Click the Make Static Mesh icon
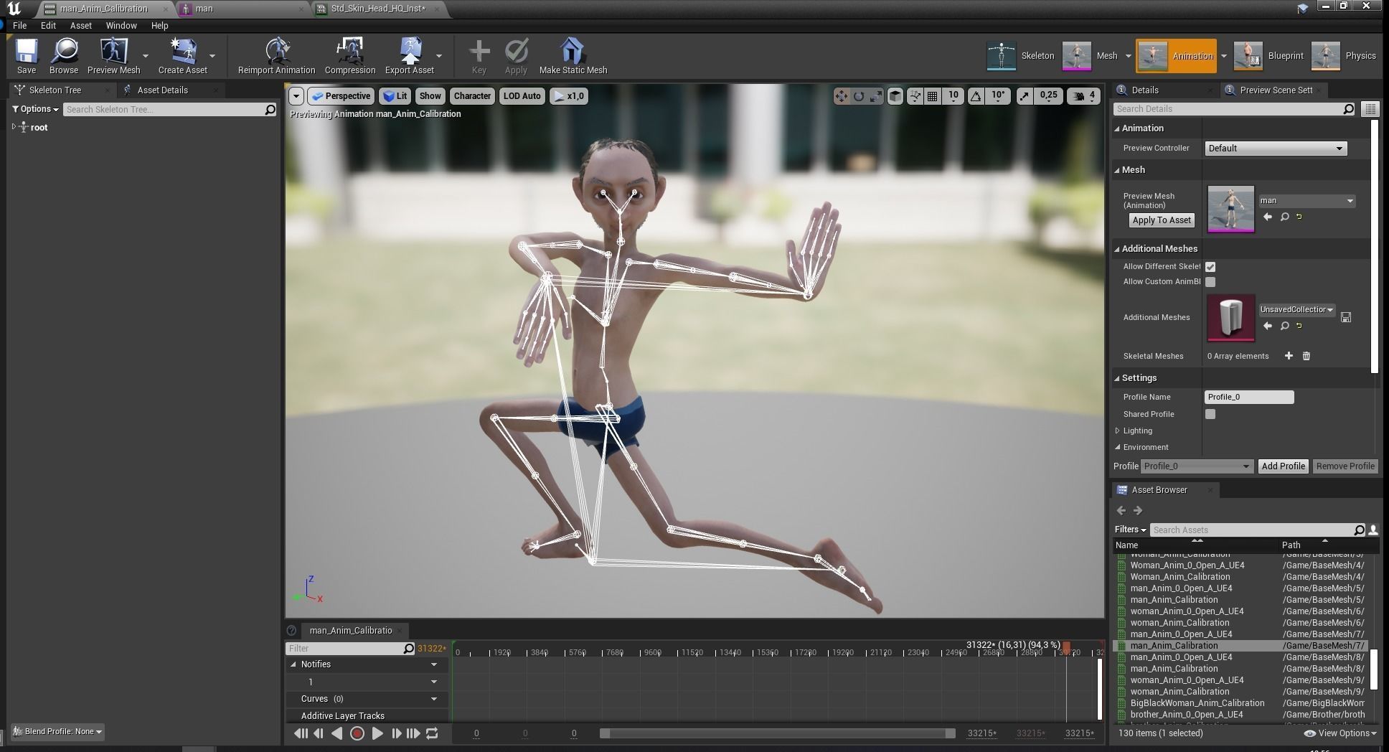 (573, 56)
